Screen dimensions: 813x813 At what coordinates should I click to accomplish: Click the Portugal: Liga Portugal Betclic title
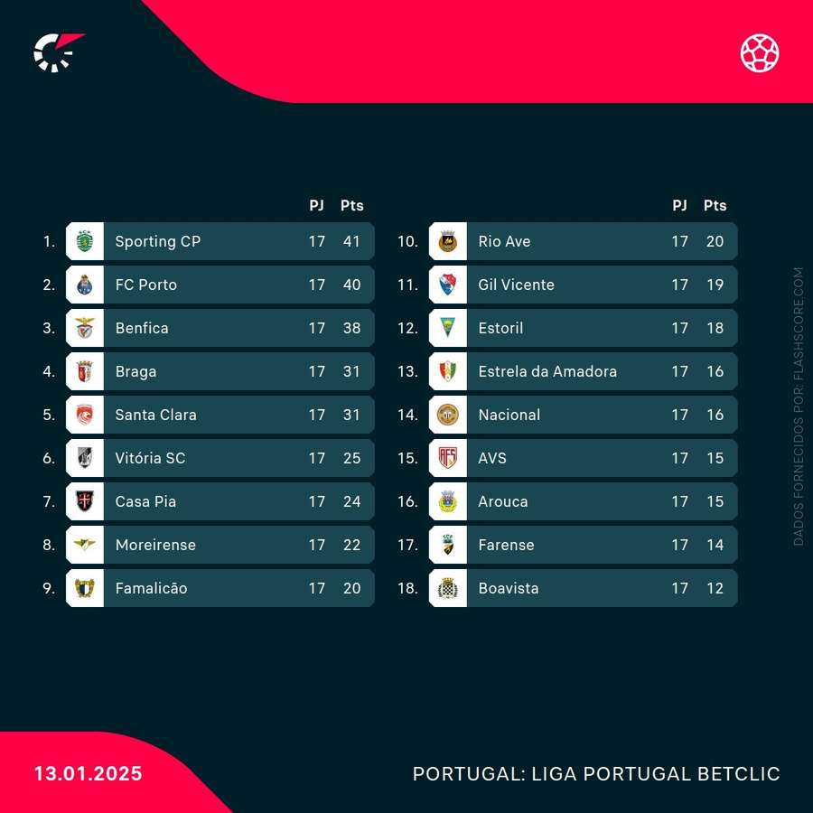pos(596,774)
